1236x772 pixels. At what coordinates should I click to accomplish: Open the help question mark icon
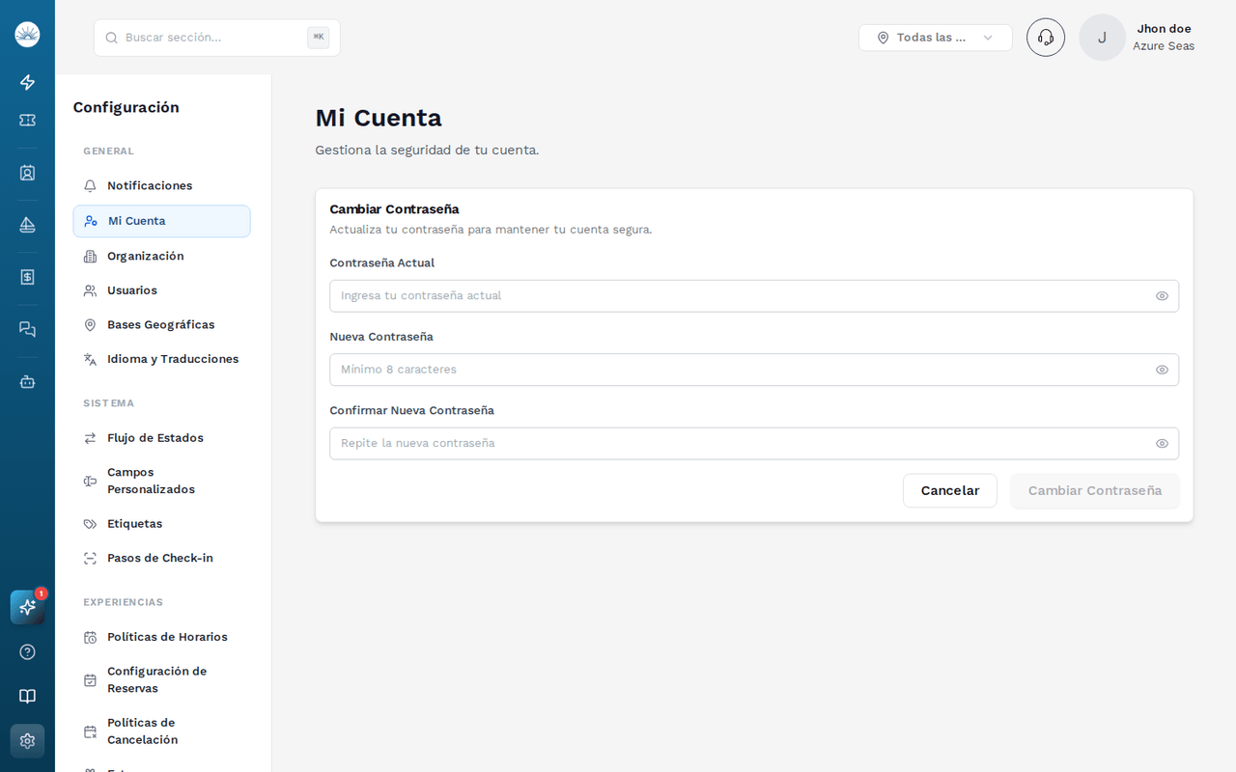[x=27, y=651]
